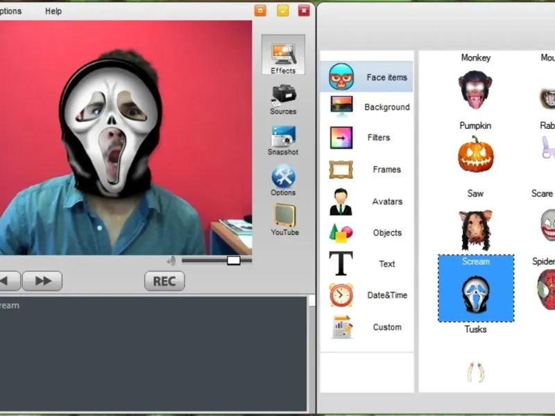Select the Face items category
555x416 pixels.
[x=367, y=77]
